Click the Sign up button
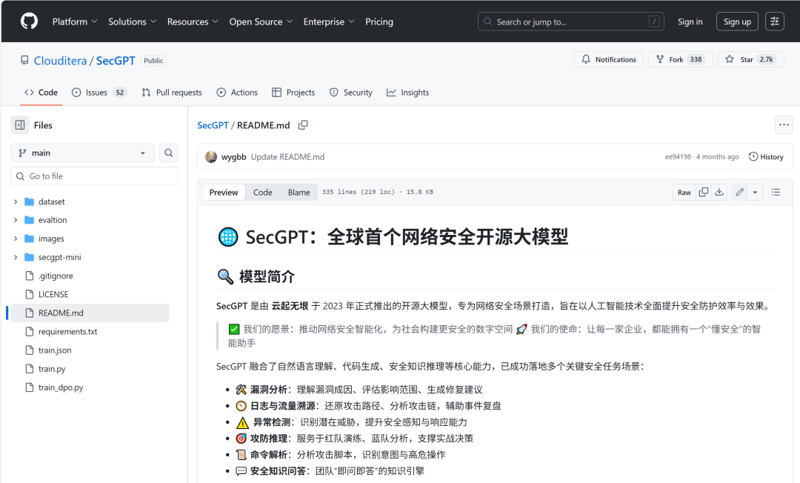800x483 pixels. (737, 21)
